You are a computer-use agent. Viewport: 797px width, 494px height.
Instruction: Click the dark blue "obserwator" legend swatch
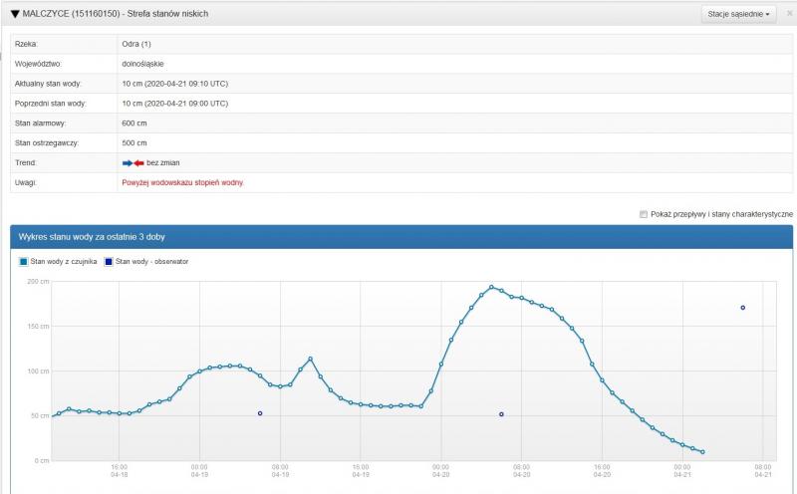pyautogui.click(x=109, y=261)
